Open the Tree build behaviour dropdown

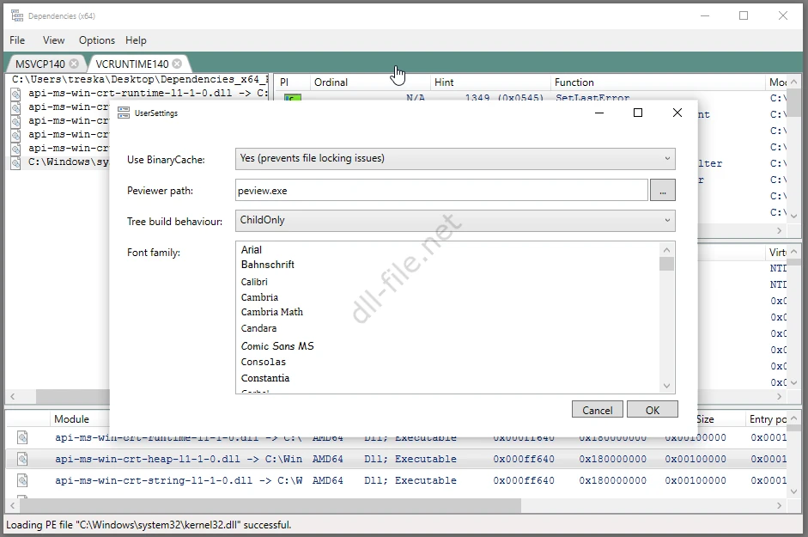455,221
